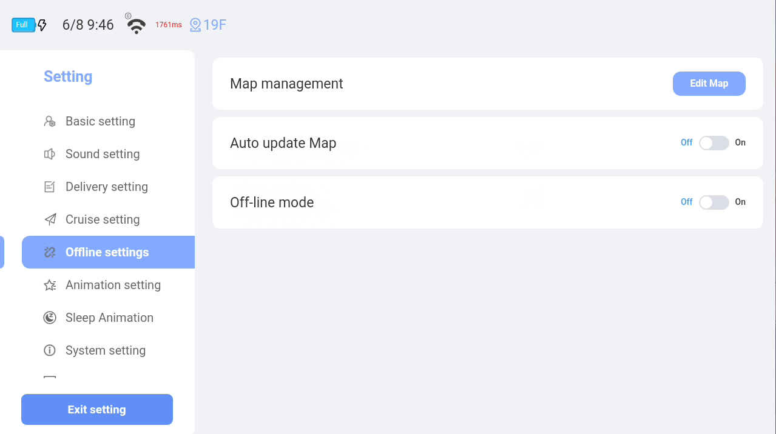
Task: Click the Exit setting button
Action: tap(97, 410)
